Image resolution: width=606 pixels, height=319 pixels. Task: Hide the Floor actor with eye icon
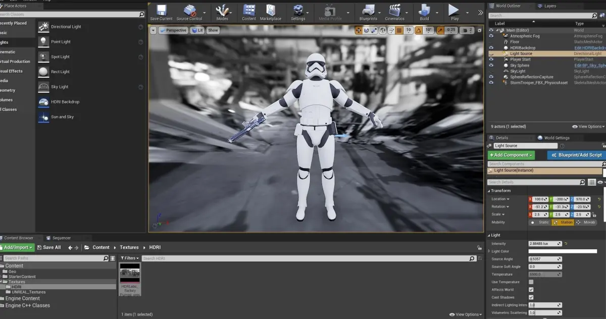point(491,42)
